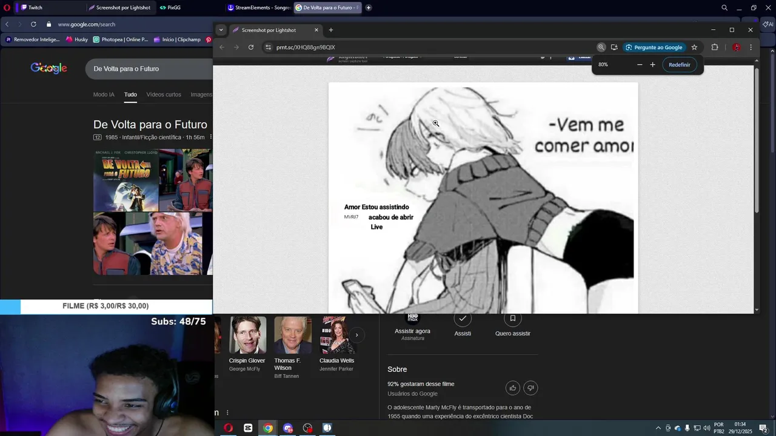The image size is (776, 436).
Task: Click the zoom magnifier icon in address bar
Action: [x=601, y=47]
